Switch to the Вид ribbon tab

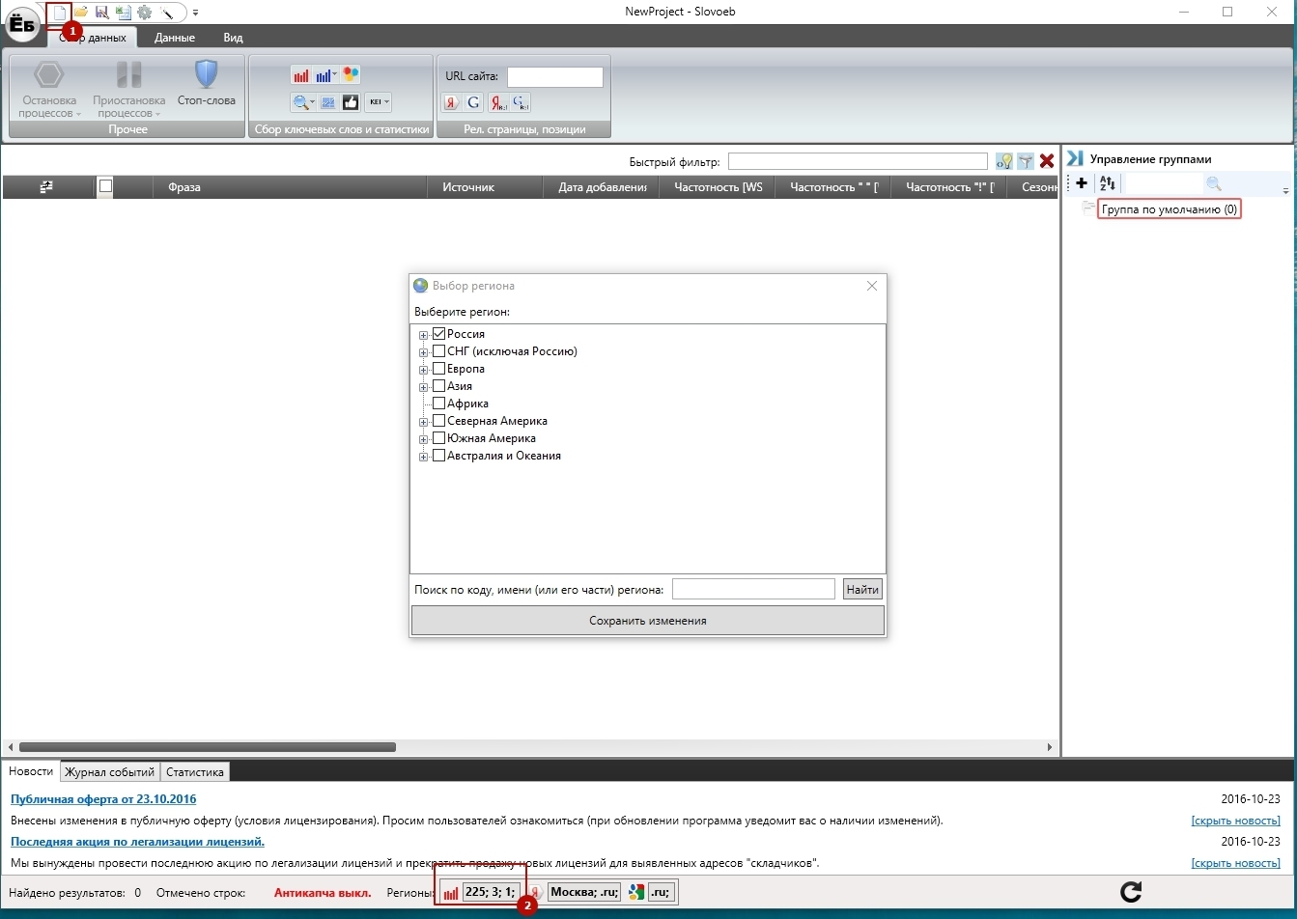(x=233, y=38)
